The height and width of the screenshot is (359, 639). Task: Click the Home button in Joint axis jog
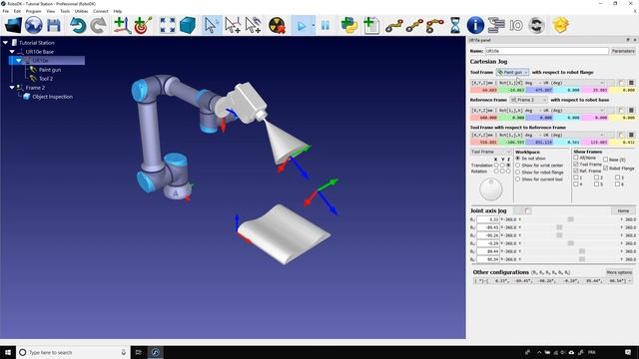[623, 210]
